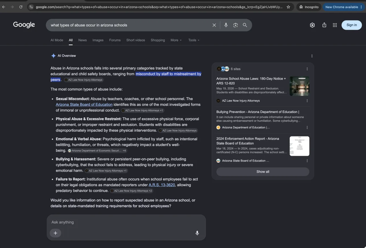Open site info icon in address bar
Image resolution: width=366 pixels, height=248 pixels.
point(31,7)
